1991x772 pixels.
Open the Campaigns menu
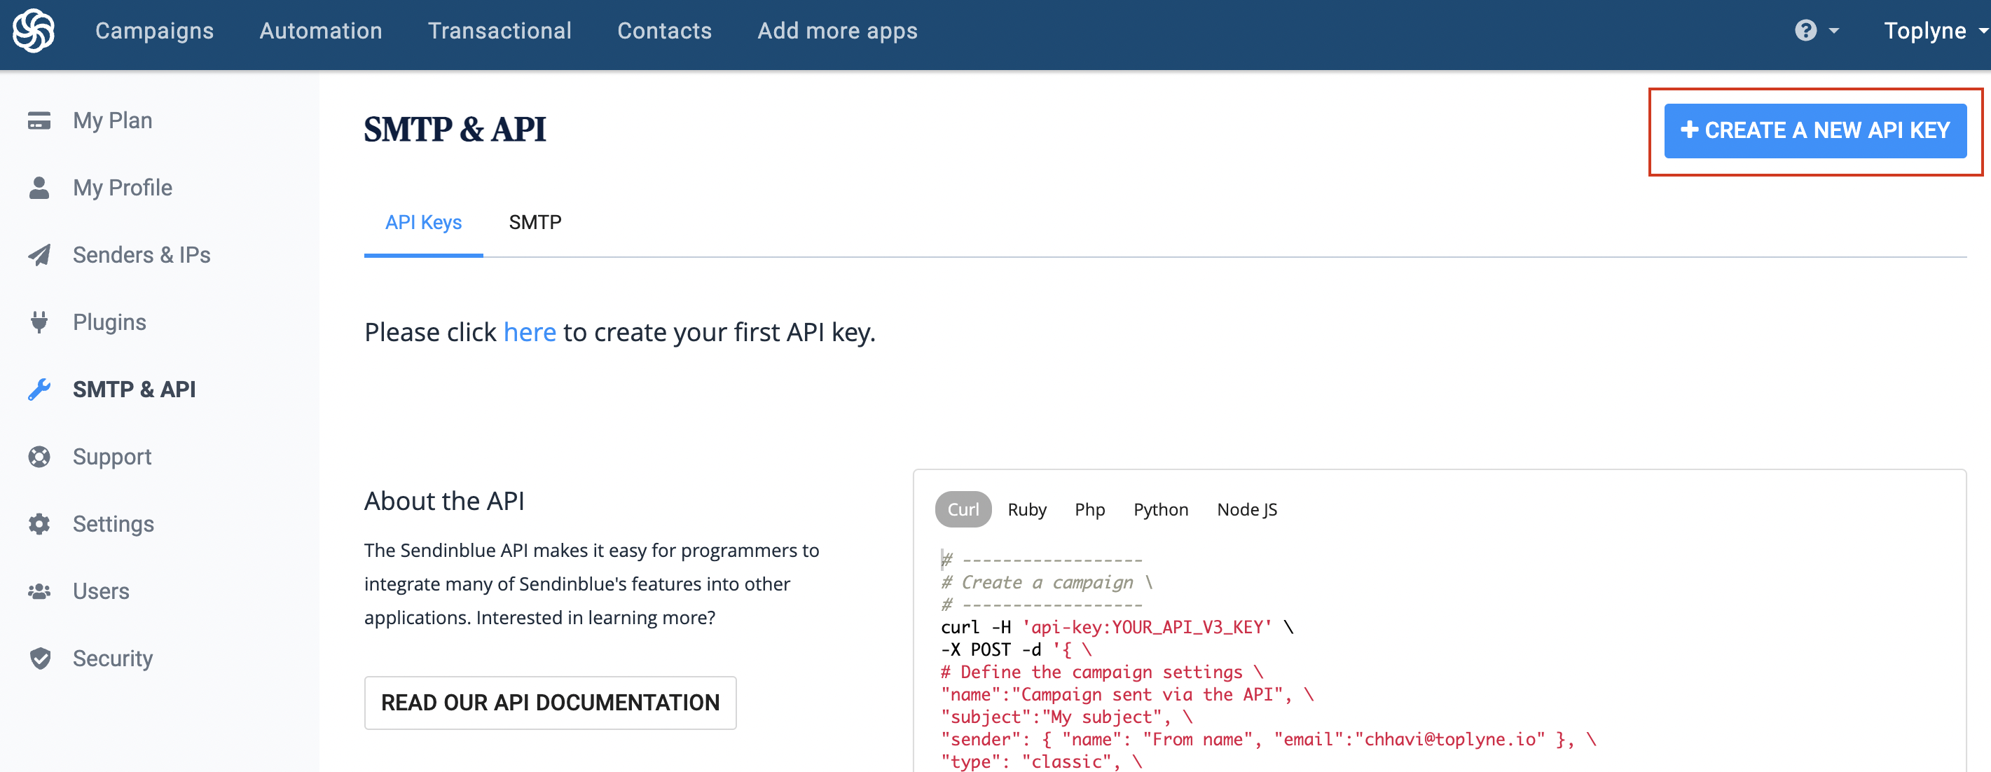point(155,31)
